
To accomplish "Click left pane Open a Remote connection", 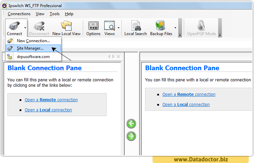I will pyautogui.click(x=51, y=100).
